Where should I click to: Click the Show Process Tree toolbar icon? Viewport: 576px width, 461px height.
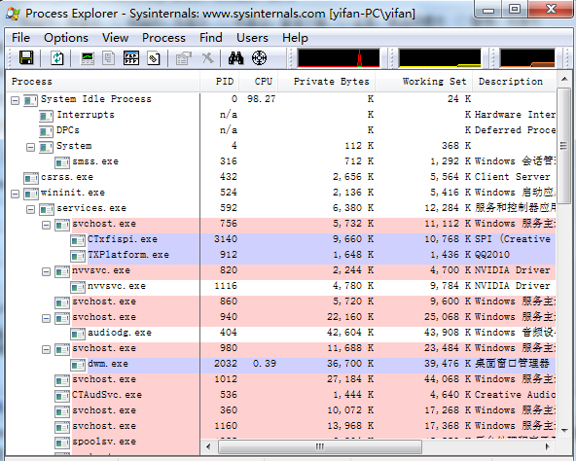109,58
